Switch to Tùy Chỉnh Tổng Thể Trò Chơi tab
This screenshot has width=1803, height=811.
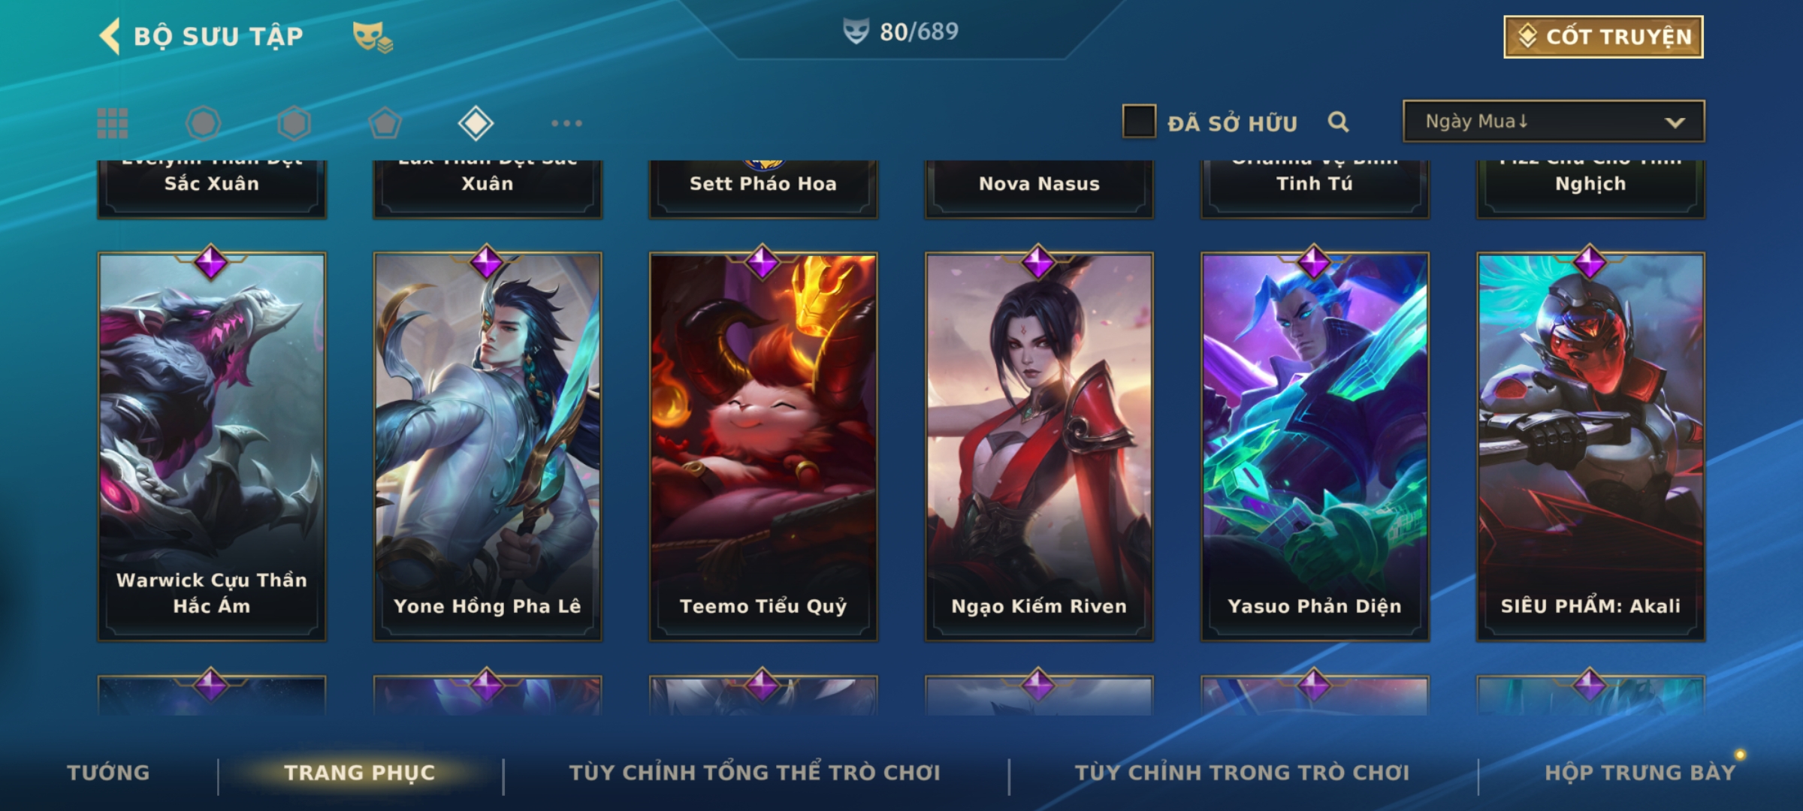click(754, 773)
